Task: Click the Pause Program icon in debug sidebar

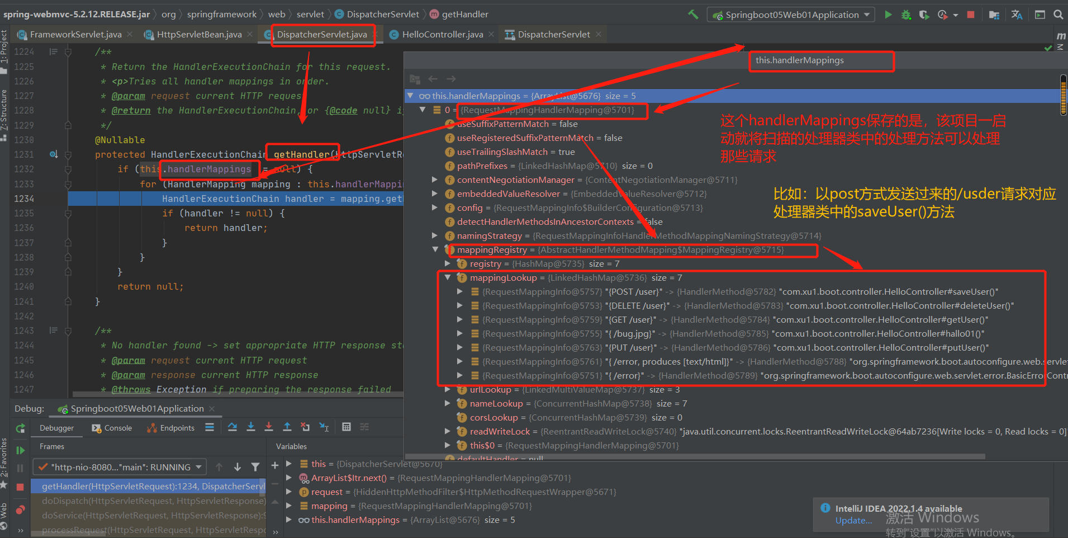Action: coord(21,468)
